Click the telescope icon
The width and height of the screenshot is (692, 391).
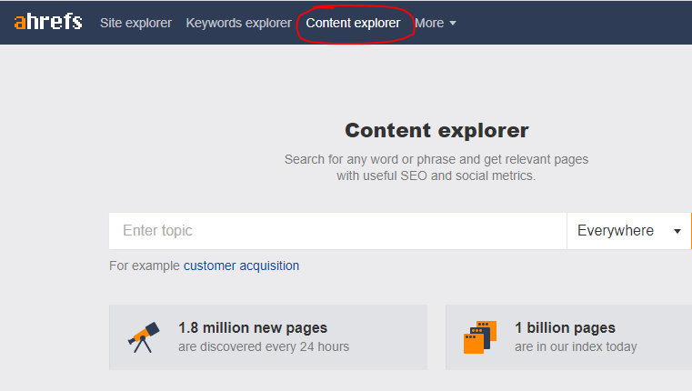tap(144, 337)
